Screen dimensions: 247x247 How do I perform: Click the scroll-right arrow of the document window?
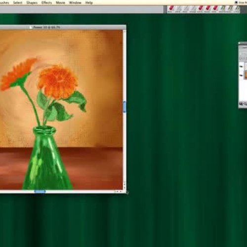(x=121, y=192)
